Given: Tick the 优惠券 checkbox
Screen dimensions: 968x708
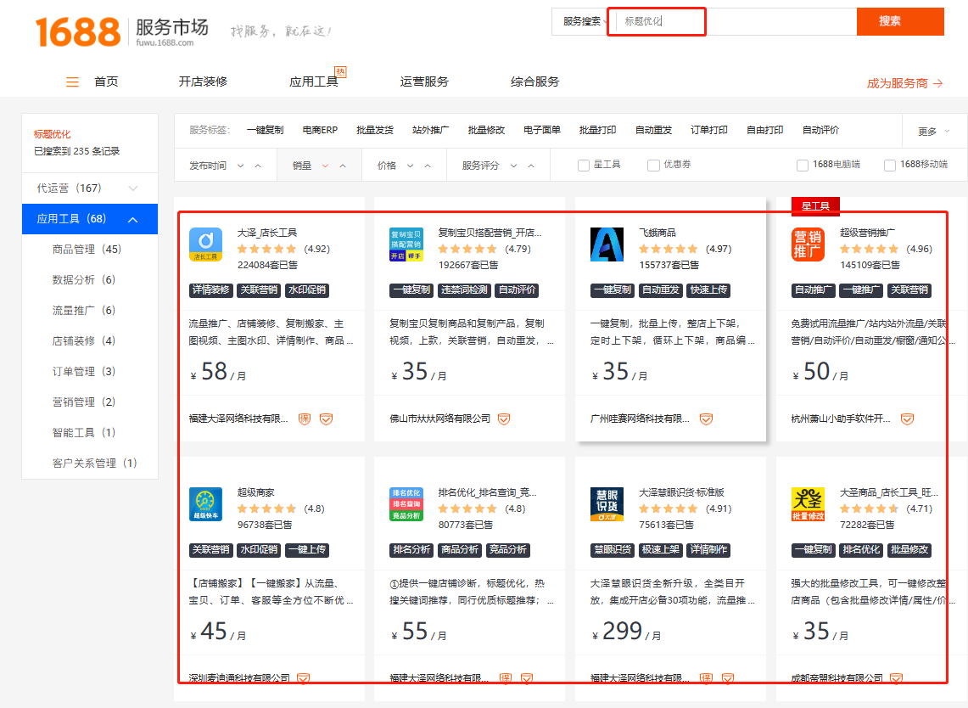Looking at the screenshot, I should (653, 165).
